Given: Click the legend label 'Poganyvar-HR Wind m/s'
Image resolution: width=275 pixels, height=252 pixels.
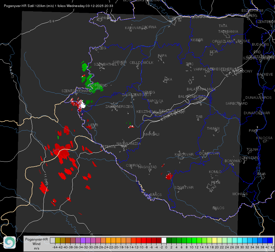Looking at the screenshot, I should [37, 244].
